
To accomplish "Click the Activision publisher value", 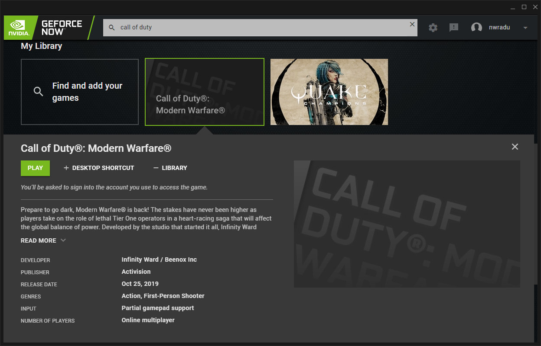I will [x=136, y=272].
